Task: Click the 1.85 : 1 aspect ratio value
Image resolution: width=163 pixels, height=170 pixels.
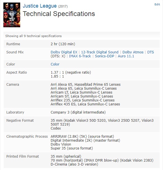Action: (57, 76)
